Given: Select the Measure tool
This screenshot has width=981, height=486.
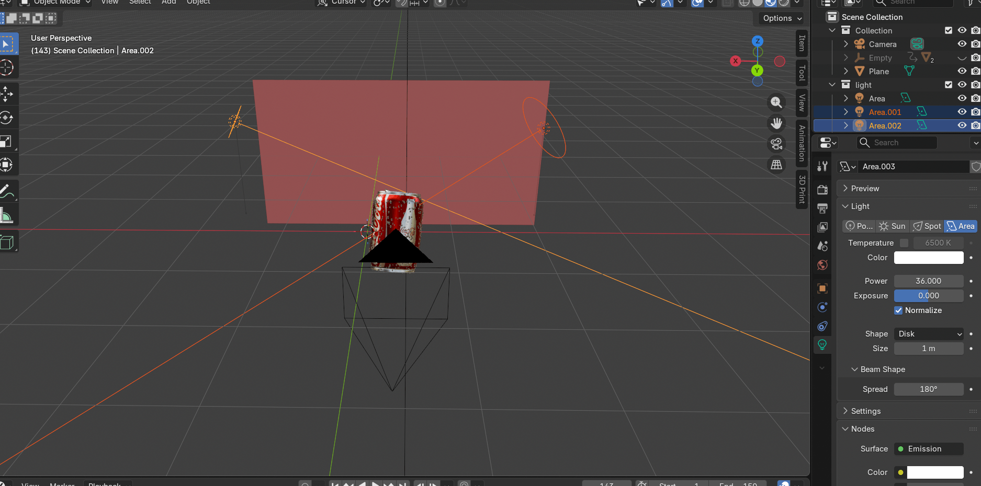Looking at the screenshot, I should click(7, 215).
